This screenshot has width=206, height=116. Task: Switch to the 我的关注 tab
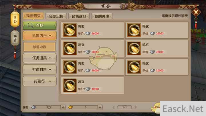[x=102, y=16]
